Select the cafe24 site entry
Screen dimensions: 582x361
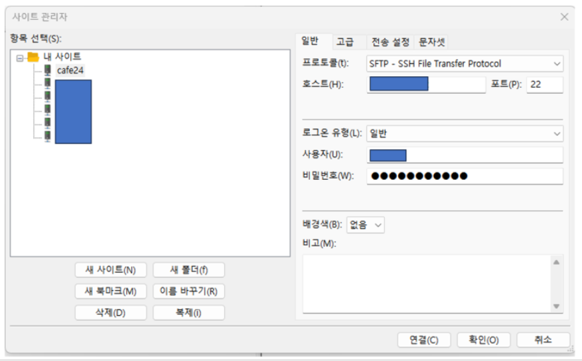[x=70, y=70]
